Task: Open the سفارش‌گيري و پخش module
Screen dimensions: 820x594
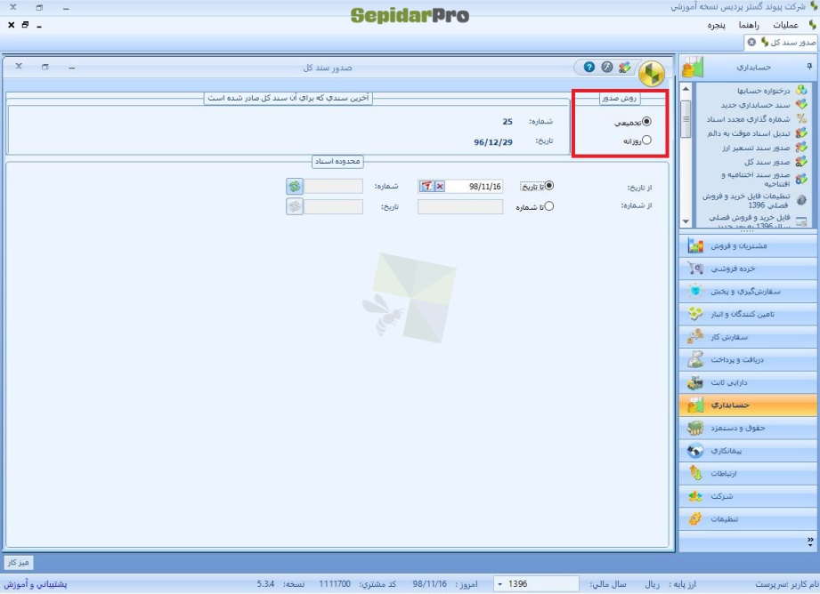Action: pyautogui.click(x=748, y=292)
